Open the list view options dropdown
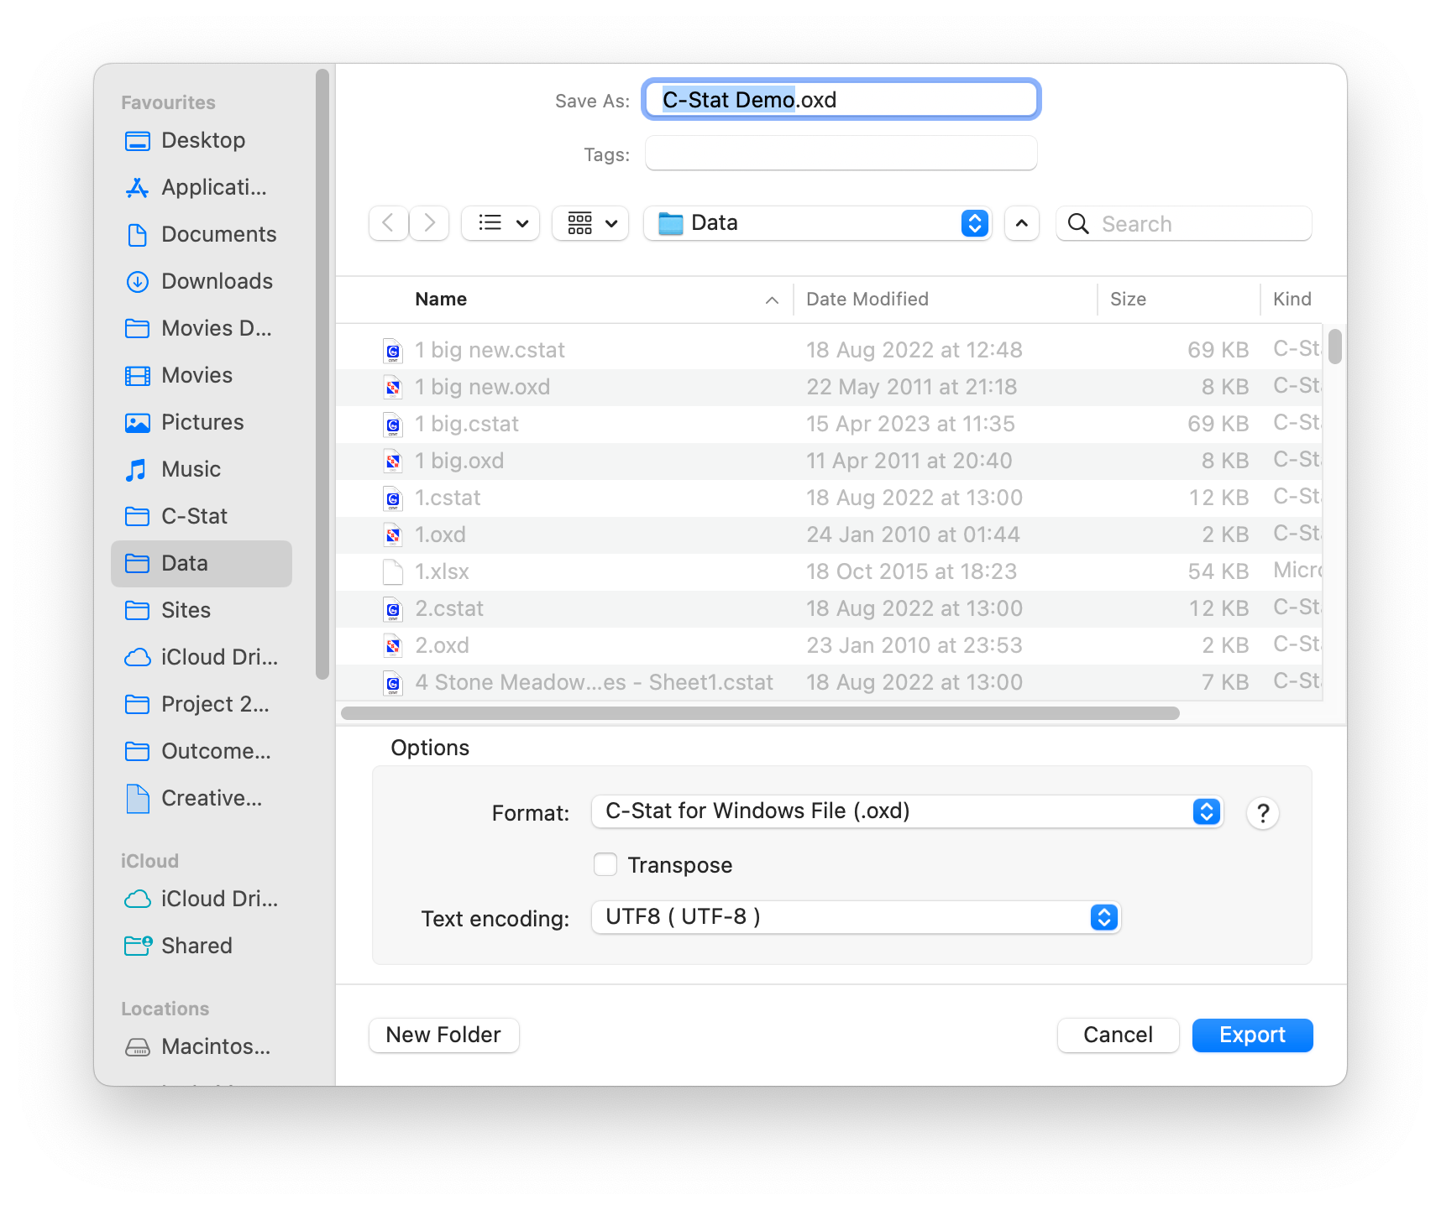This screenshot has width=1441, height=1210. [x=501, y=223]
